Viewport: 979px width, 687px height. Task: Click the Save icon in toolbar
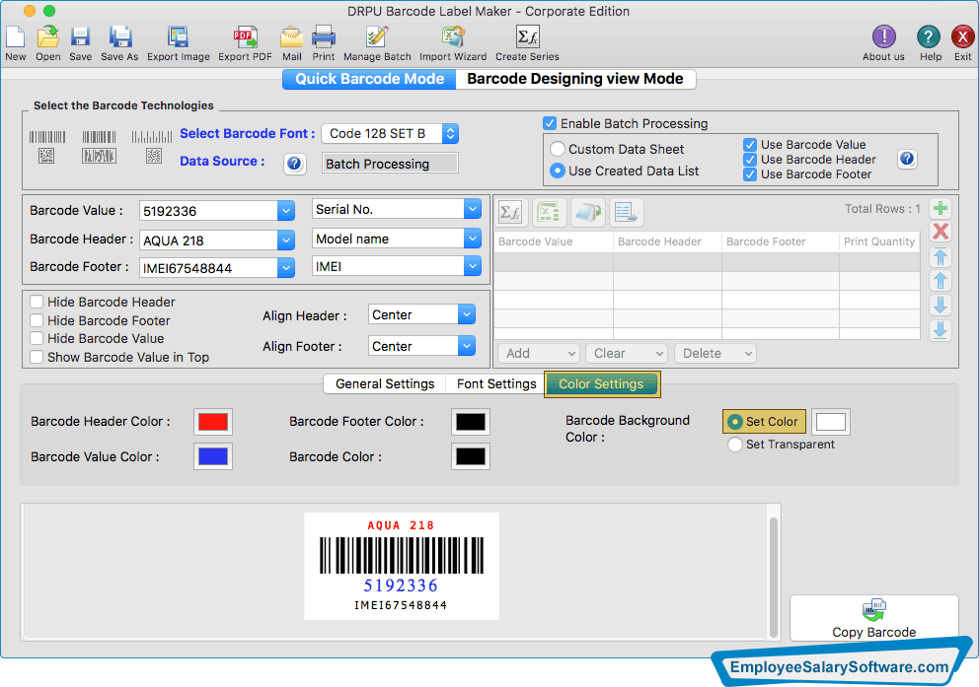click(80, 37)
